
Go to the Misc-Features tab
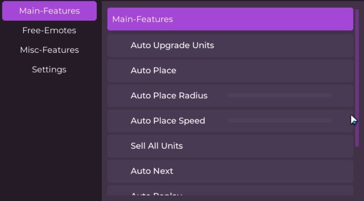49,50
